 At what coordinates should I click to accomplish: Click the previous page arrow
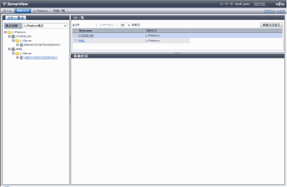tap(100, 25)
